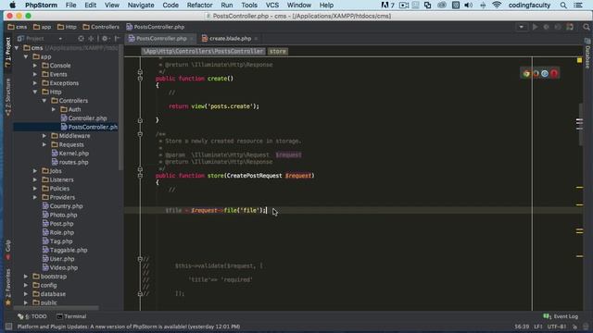This screenshot has width=593, height=333.
Task: Click the Search Everywhere magnifier icon
Action: point(587,27)
